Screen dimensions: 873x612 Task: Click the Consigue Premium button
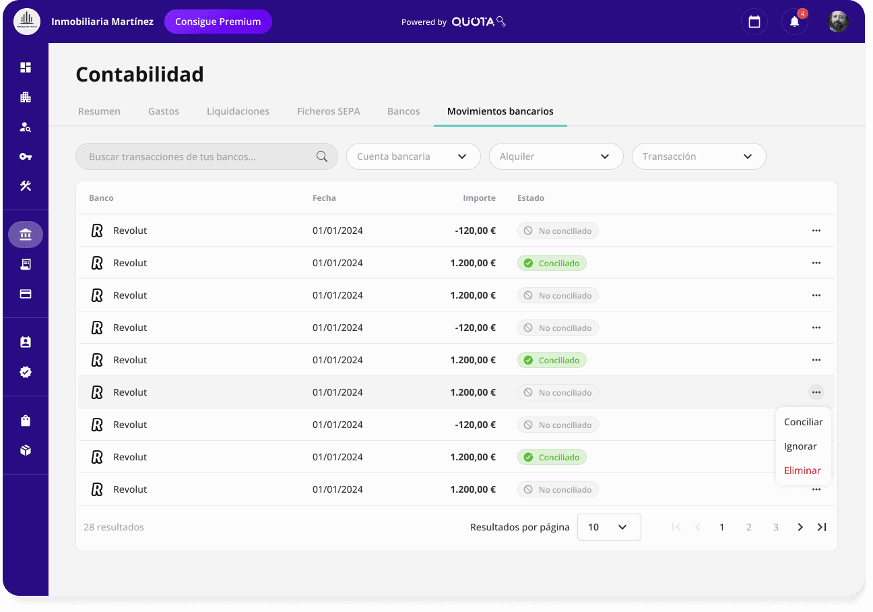tap(218, 22)
